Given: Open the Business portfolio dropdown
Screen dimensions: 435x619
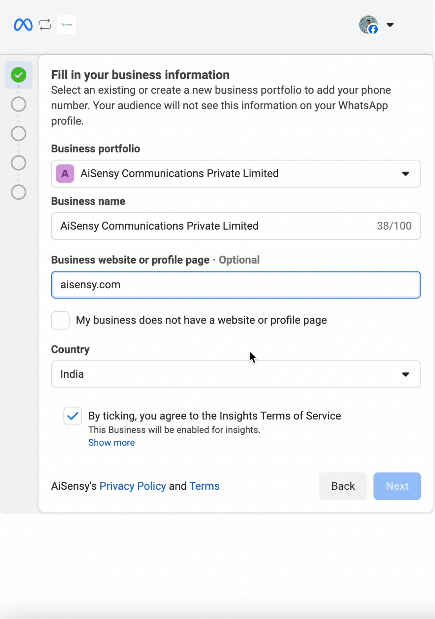Looking at the screenshot, I should 236,174.
